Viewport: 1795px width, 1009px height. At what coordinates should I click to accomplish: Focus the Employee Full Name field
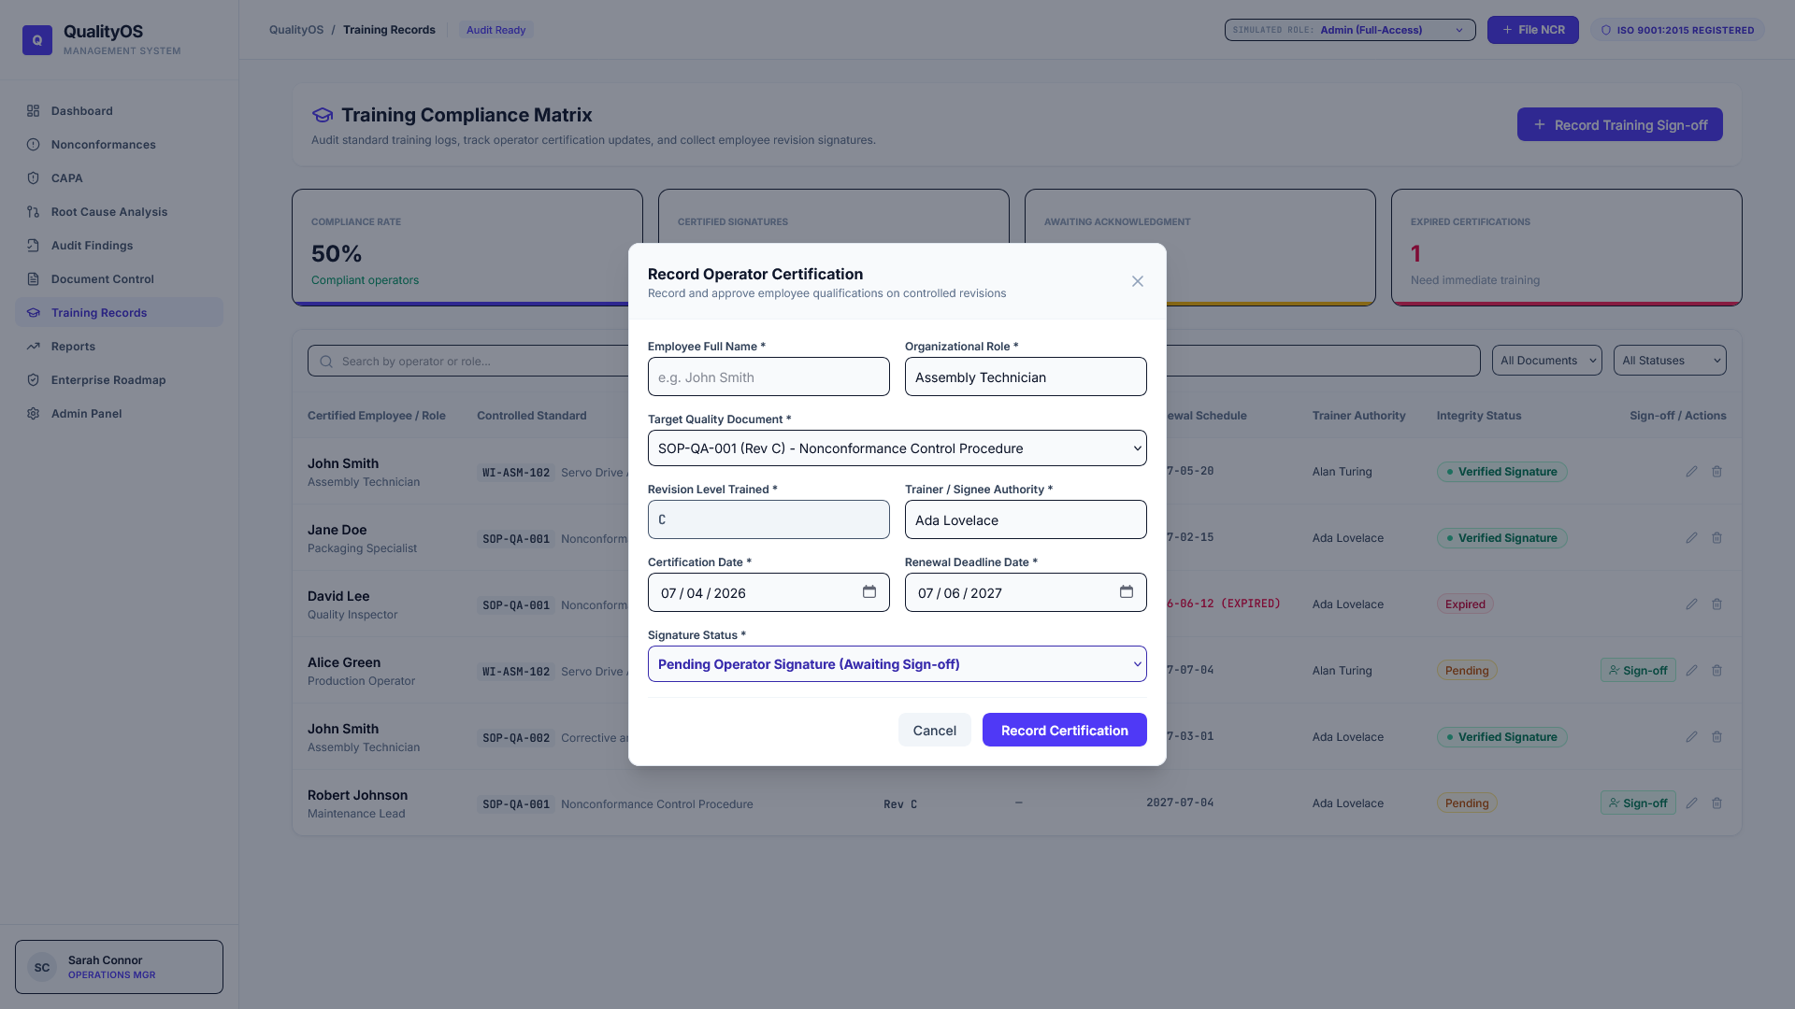768,377
